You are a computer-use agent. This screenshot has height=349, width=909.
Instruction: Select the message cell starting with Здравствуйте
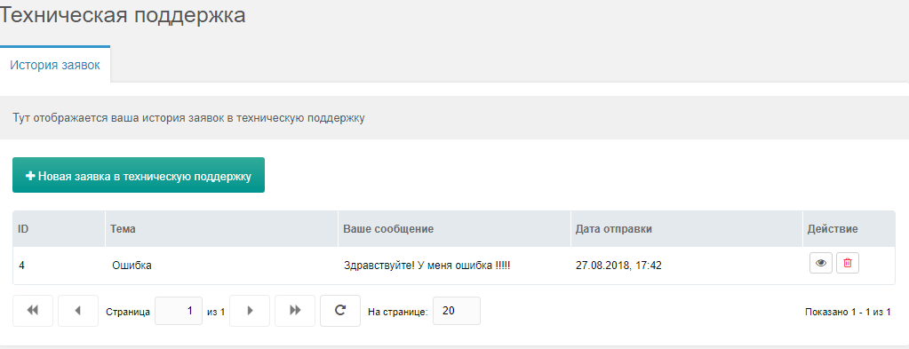tap(454, 266)
